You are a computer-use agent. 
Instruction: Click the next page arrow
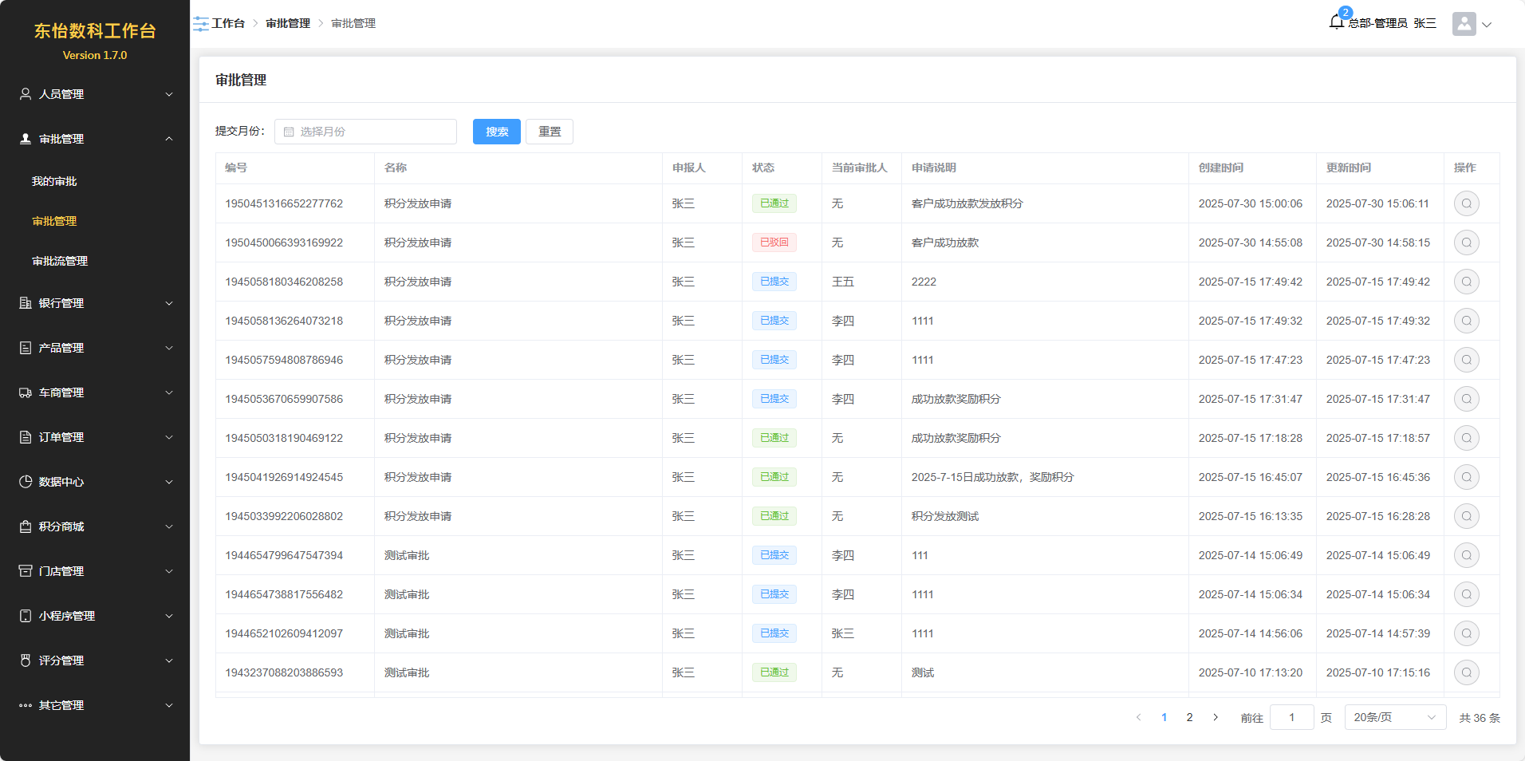click(x=1215, y=717)
